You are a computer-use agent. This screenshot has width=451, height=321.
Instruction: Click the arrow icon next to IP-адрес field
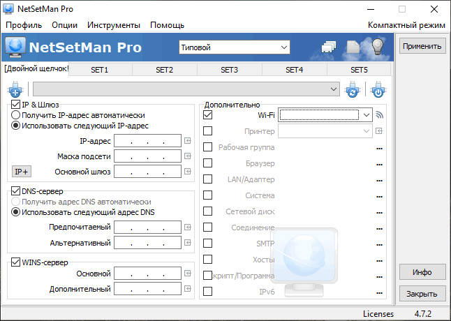pyautogui.click(x=188, y=141)
